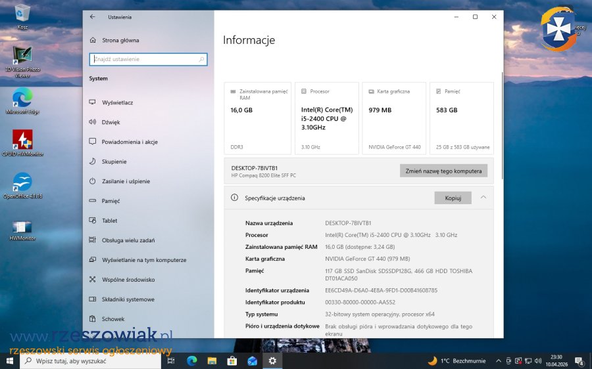The height and width of the screenshot is (369, 592).
Task: Open Microsoft Store from taskbar
Action: (x=232, y=361)
